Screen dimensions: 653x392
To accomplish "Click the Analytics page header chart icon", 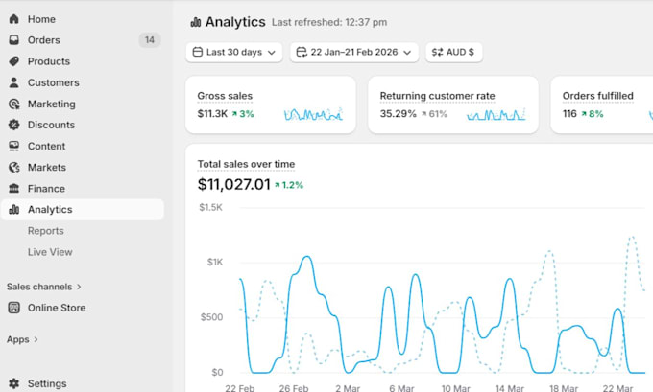I will tap(195, 22).
